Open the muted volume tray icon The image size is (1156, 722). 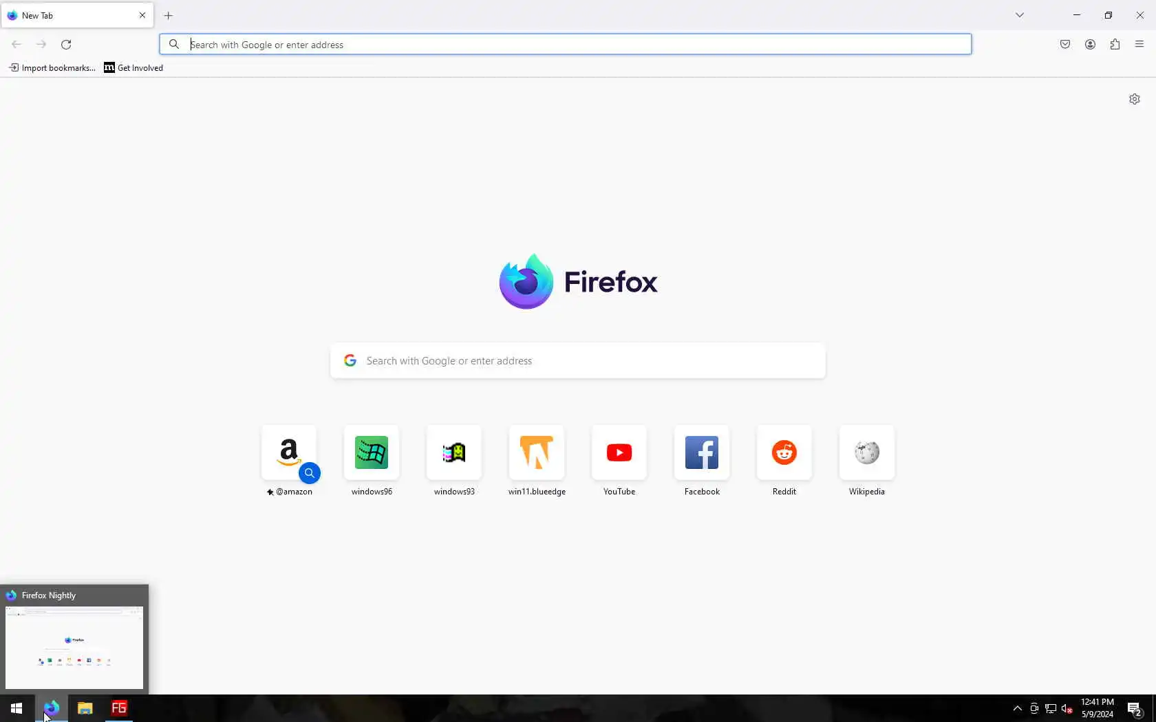pos(1067,708)
